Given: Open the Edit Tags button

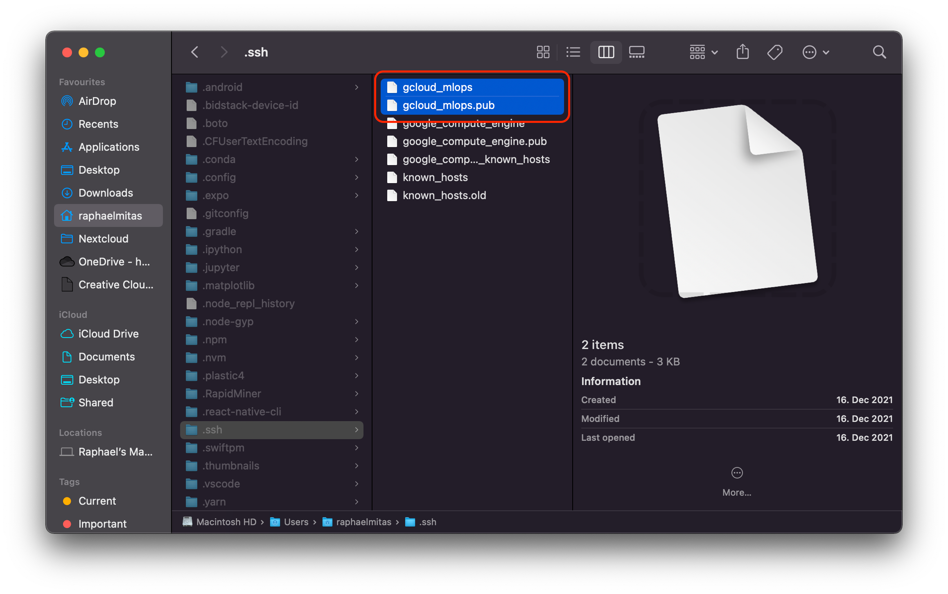Looking at the screenshot, I should tap(774, 52).
